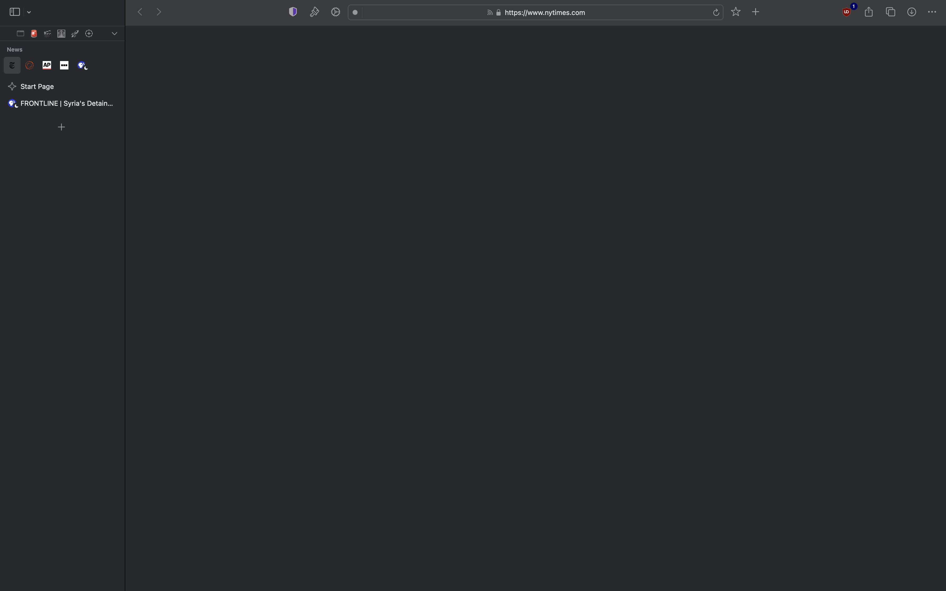Open the downloads panel
Screen dimensions: 946x591
(912, 12)
